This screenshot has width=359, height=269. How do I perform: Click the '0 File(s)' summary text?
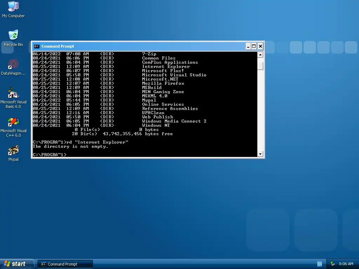tap(87, 130)
